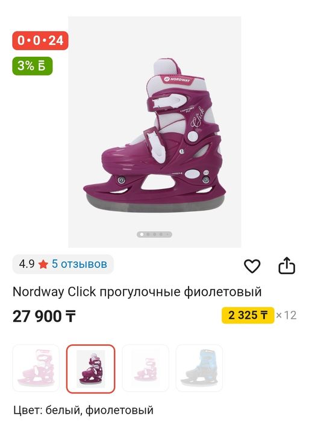309x422 pixels.
Task: Select the light pink skate color thumbnail
Action: coord(36,368)
